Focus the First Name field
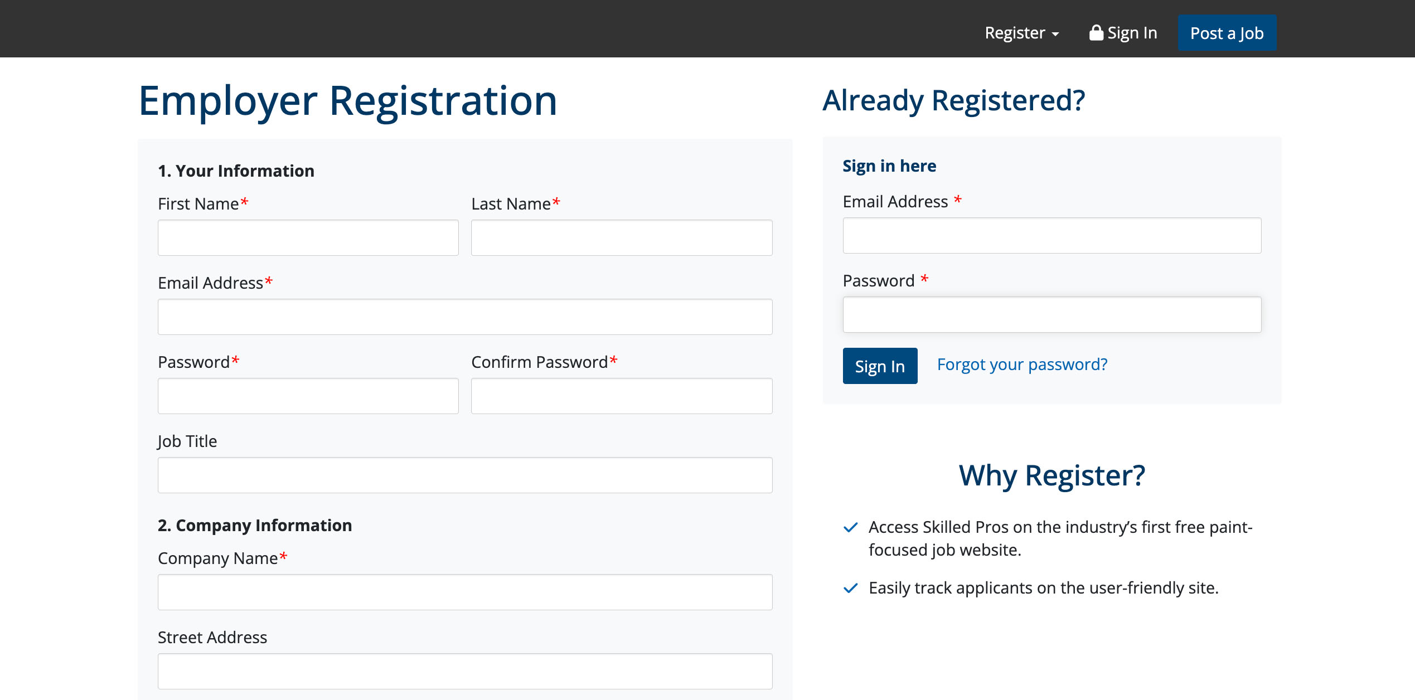 point(308,238)
